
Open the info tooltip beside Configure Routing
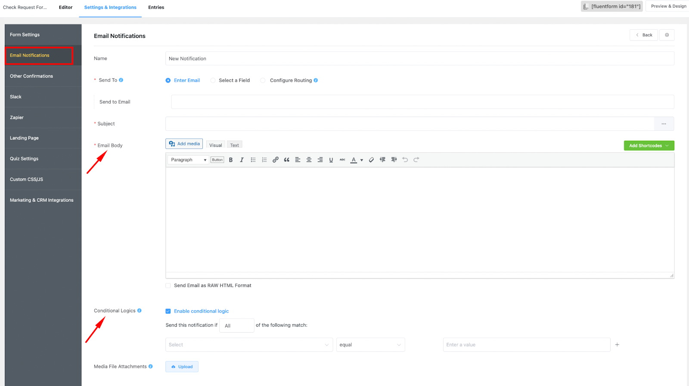tap(316, 80)
